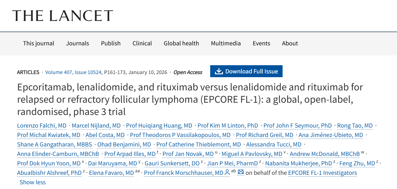This screenshot has width=397, height=189.
Task: Click author Dai Maruyama, MD
Action: [x=112, y=163]
